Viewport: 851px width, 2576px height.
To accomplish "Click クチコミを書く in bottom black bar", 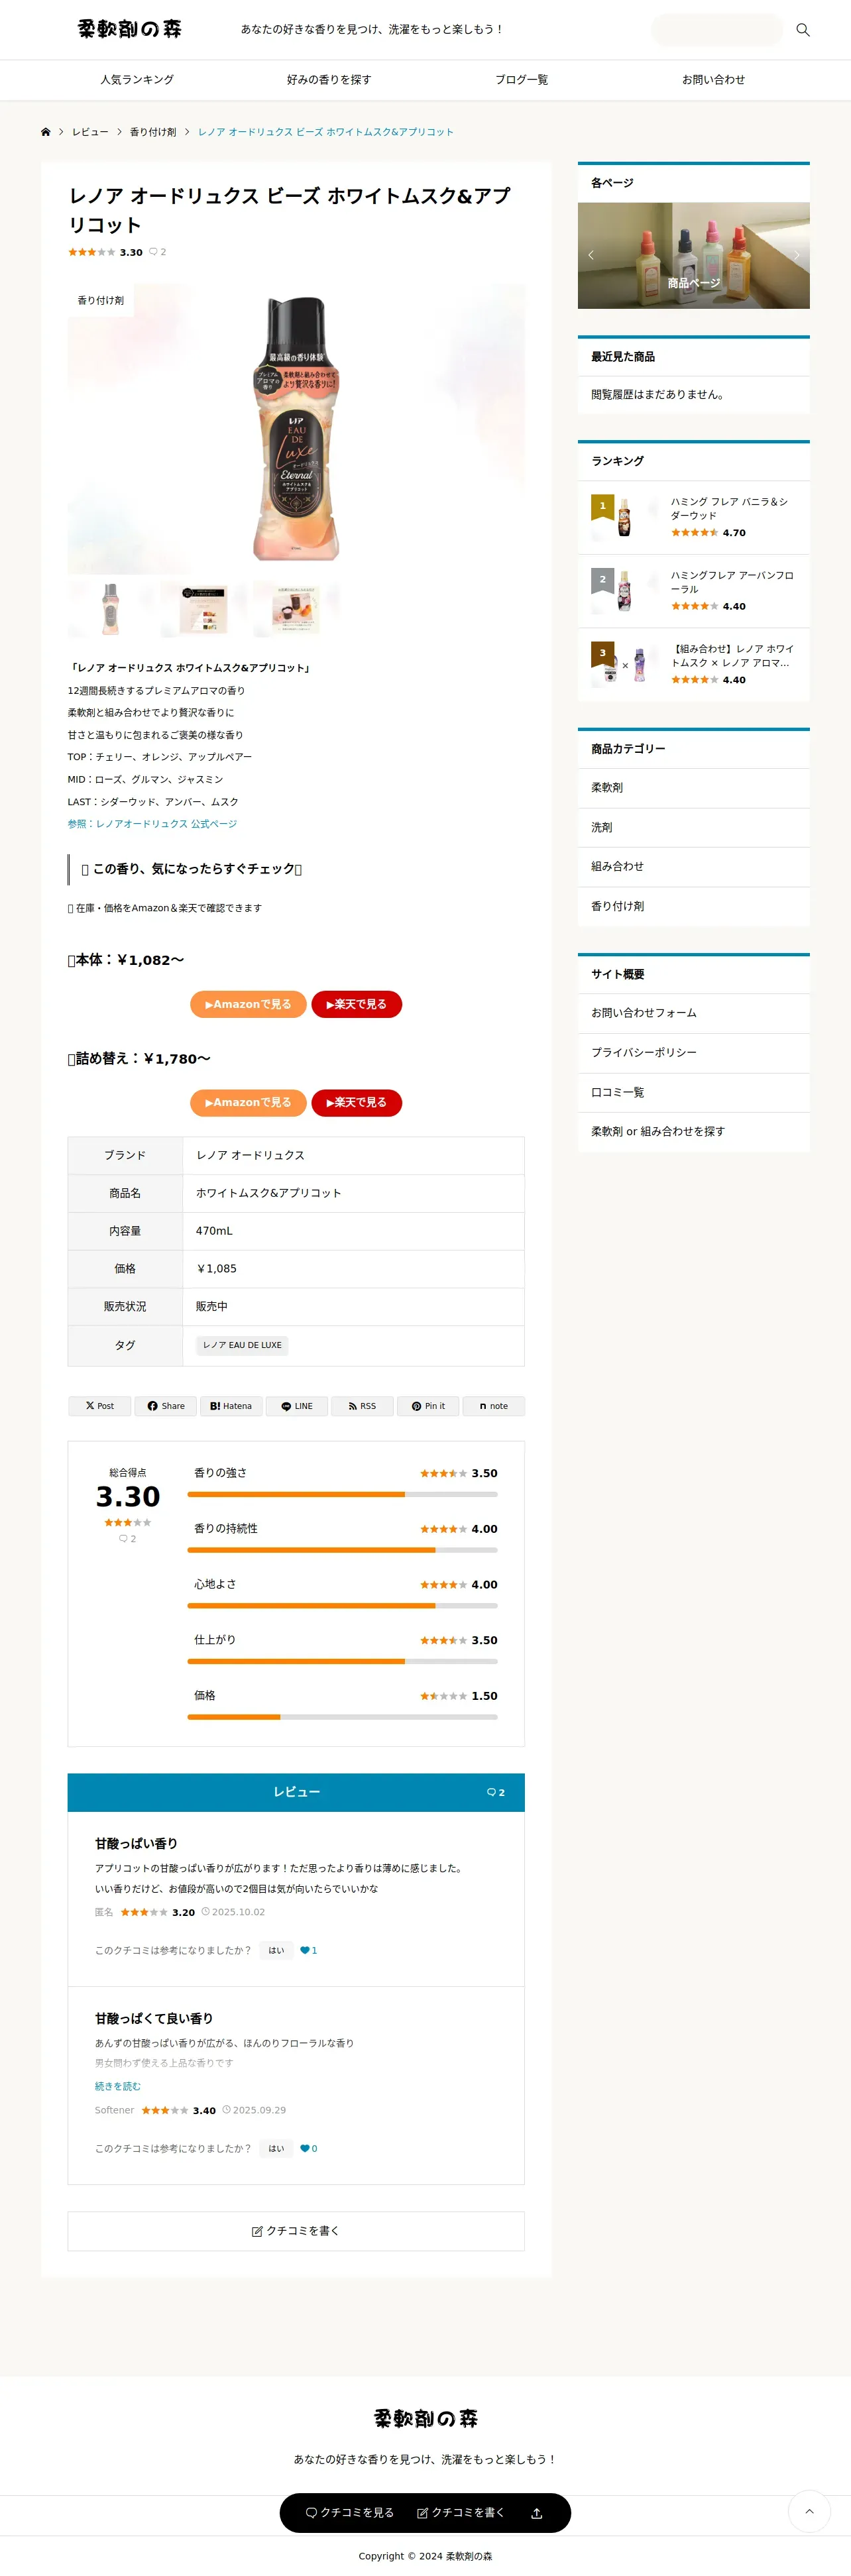I will (x=461, y=2513).
